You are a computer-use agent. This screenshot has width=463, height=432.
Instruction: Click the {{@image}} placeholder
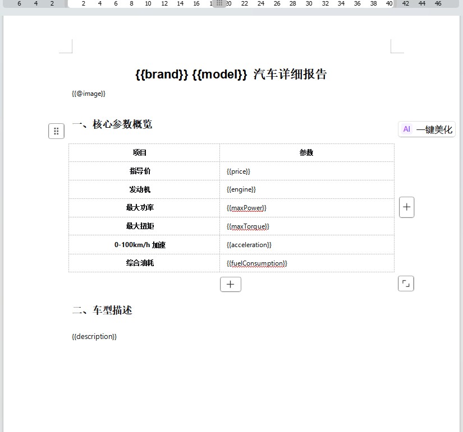[88, 94]
